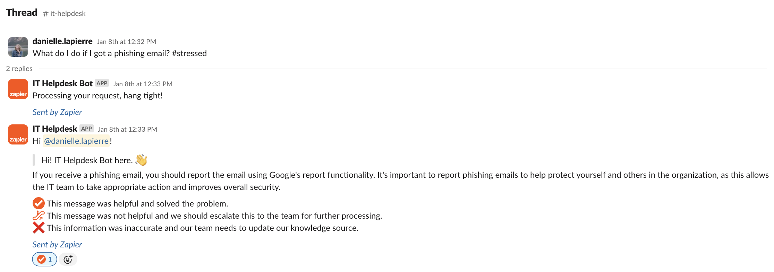Click the IT Helpdesk sender name
Image resolution: width=774 pixels, height=272 pixels.
tap(55, 129)
